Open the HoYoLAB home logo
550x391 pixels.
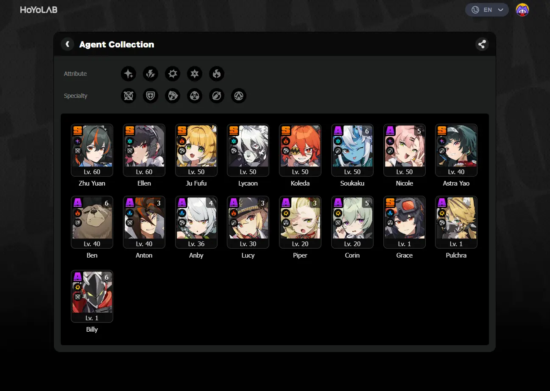click(x=39, y=10)
